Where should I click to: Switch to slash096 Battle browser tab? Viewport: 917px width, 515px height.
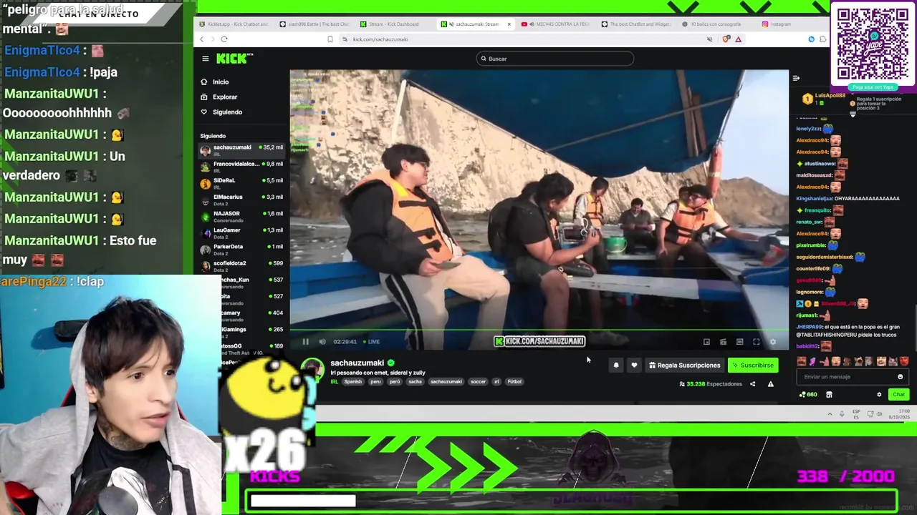315,24
